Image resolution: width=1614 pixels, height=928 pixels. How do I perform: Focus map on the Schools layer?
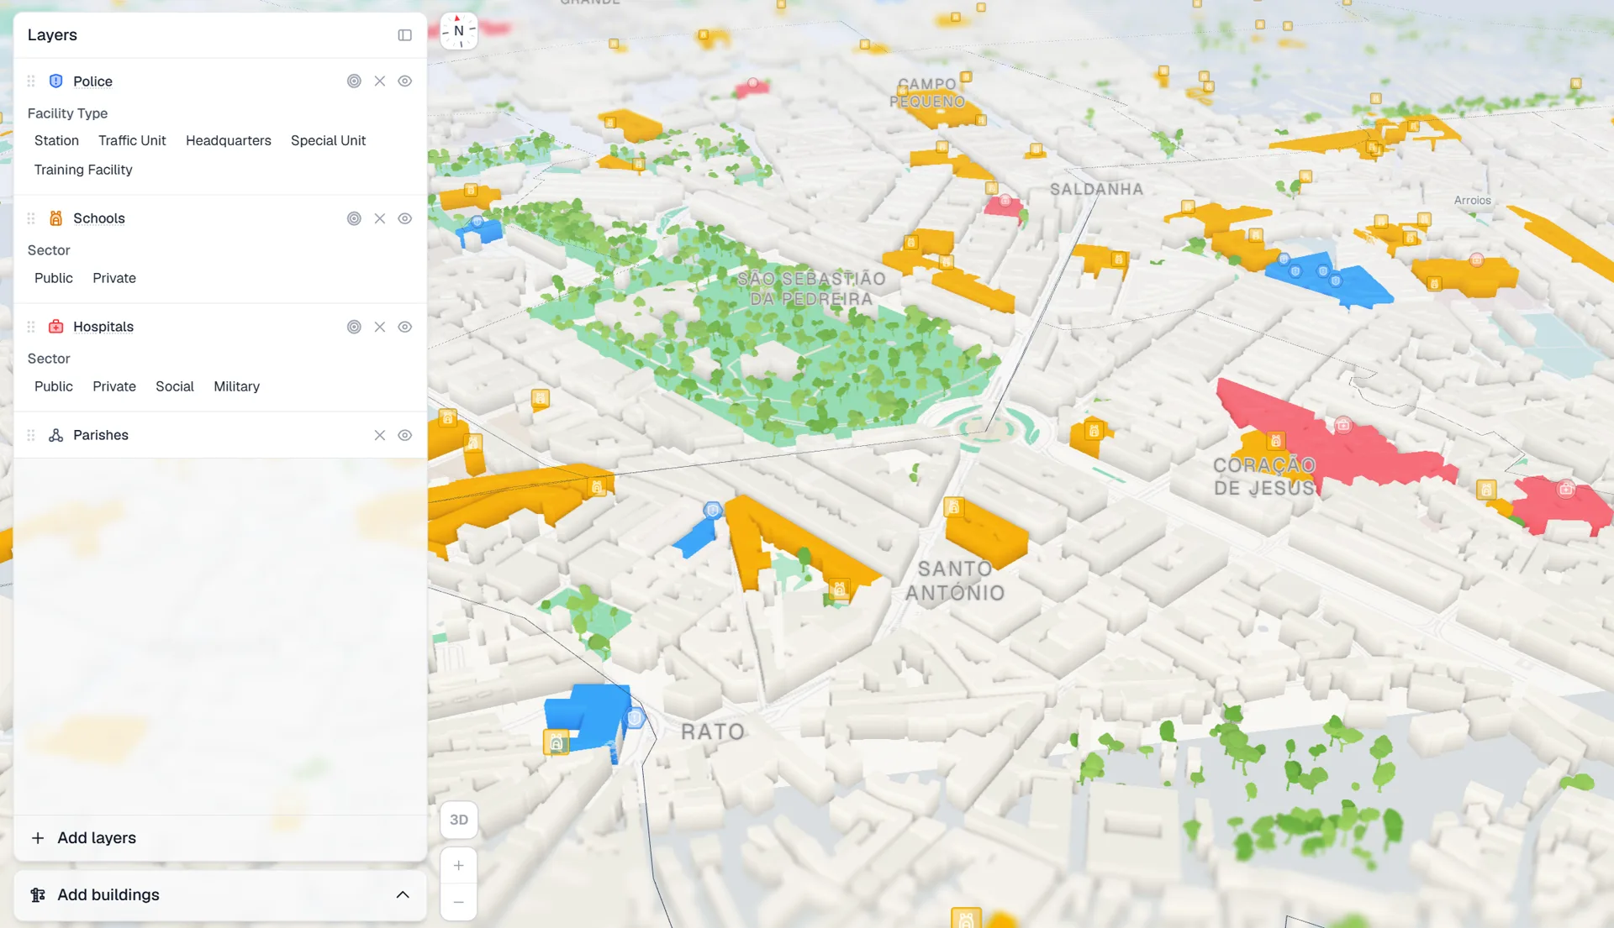(354, 218)
